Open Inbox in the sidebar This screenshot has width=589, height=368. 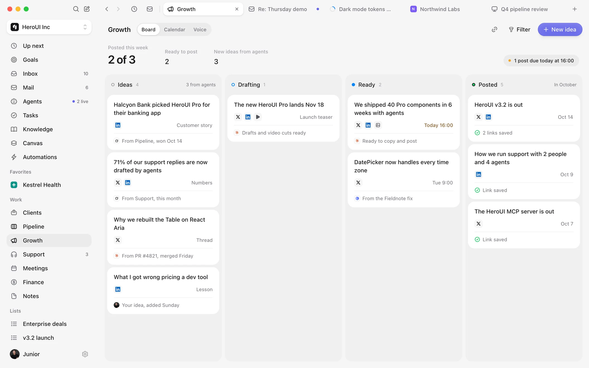coord(49,74)
